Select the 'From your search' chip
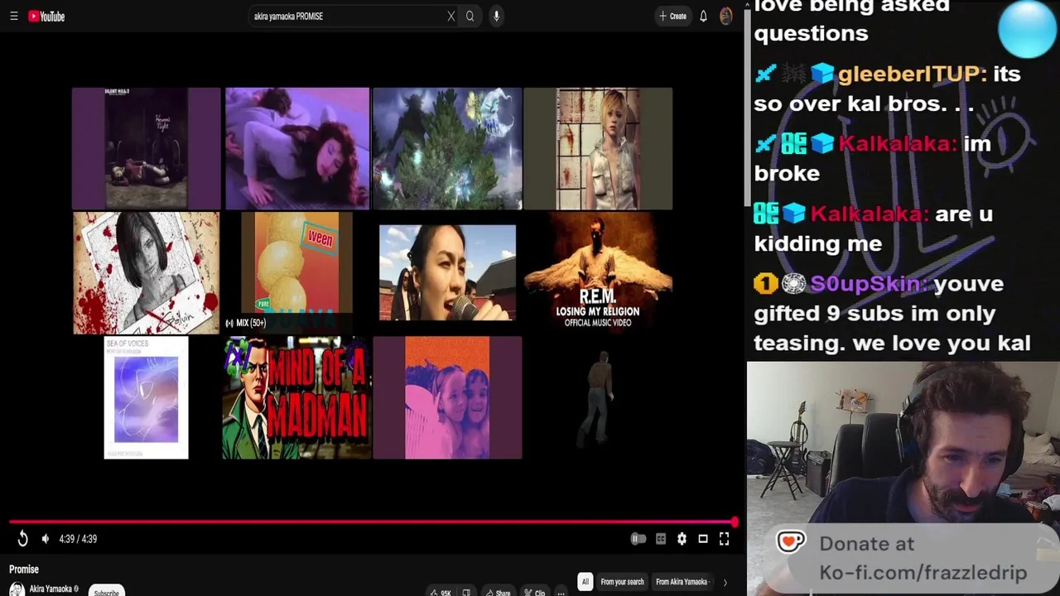 (622, 582)
